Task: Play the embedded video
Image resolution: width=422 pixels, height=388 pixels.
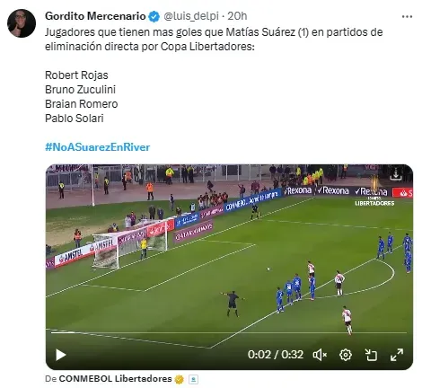Action: [x=61, y=355]
